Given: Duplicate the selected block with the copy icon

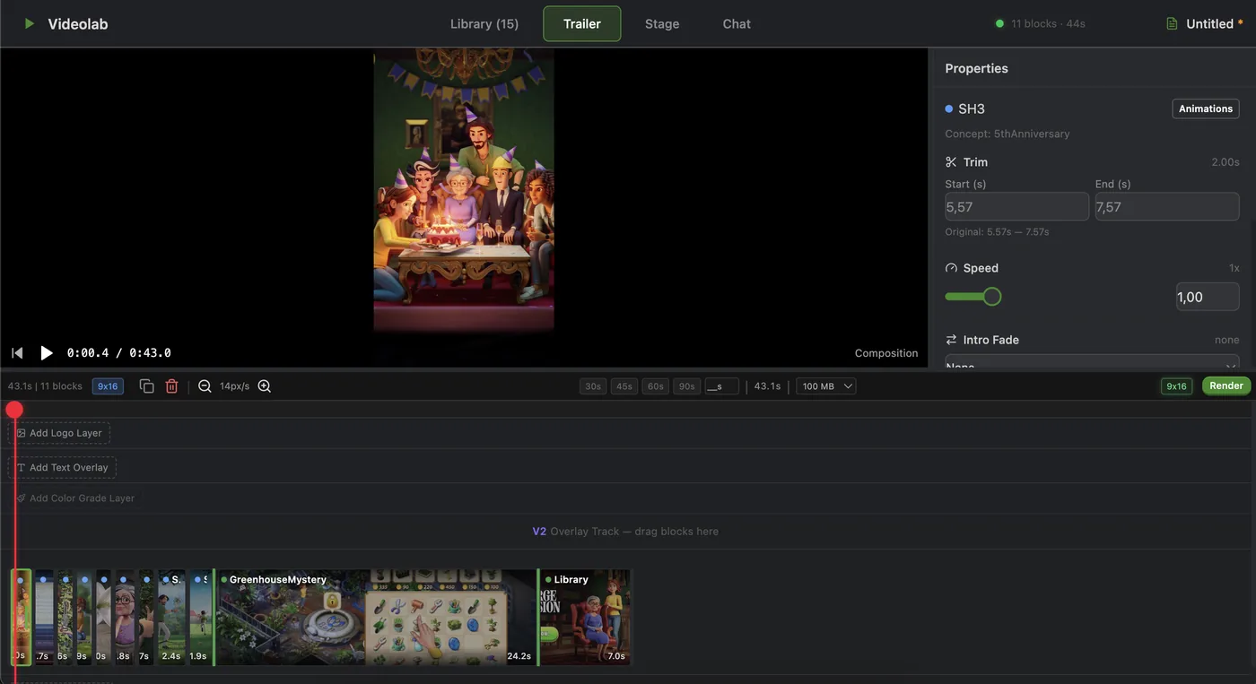Looking at the screenshot, I should tap(147, 386).
